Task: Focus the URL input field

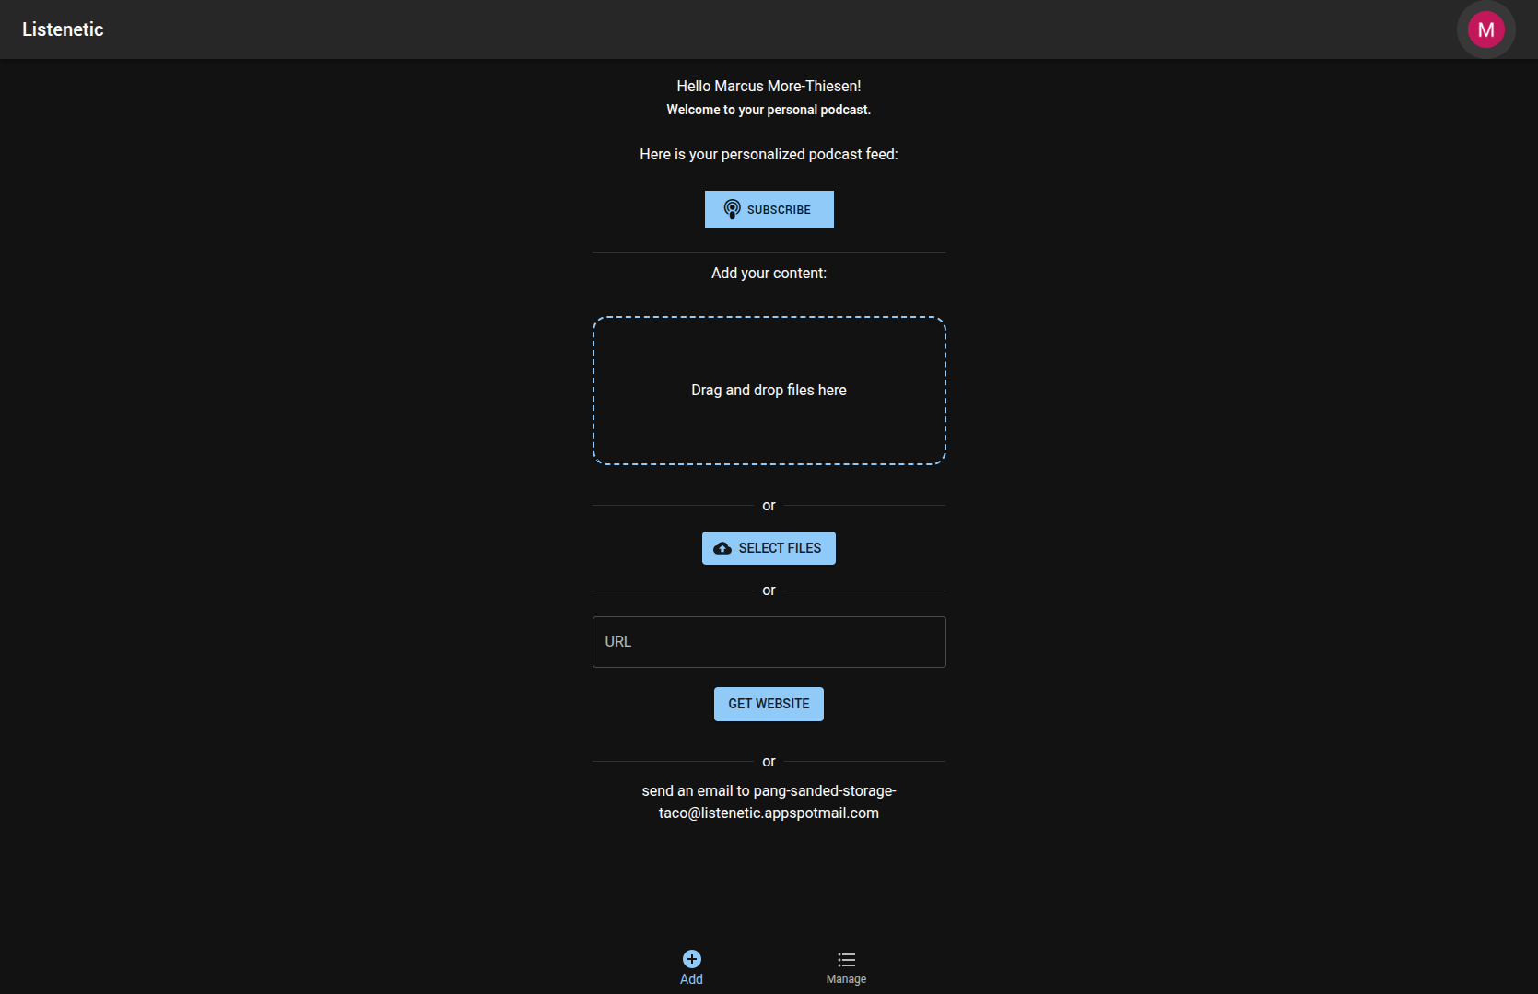Action: [x=769, y=642]
